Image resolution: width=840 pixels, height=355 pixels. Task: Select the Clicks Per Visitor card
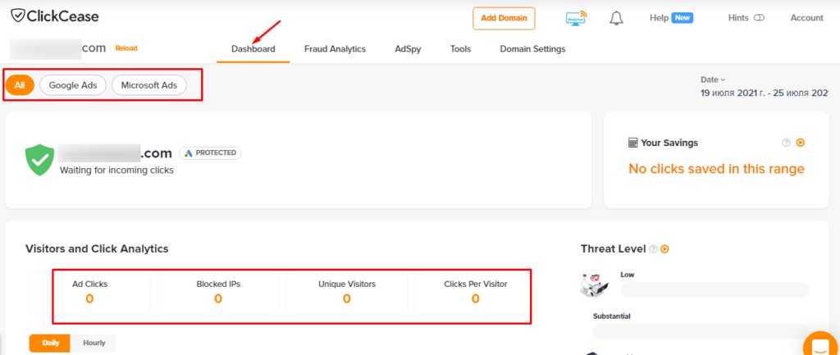(475, 293)
